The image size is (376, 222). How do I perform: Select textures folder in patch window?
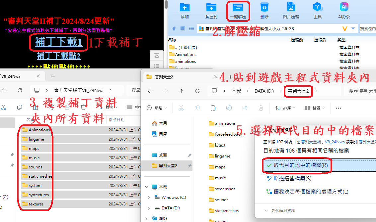pos(36,204)
